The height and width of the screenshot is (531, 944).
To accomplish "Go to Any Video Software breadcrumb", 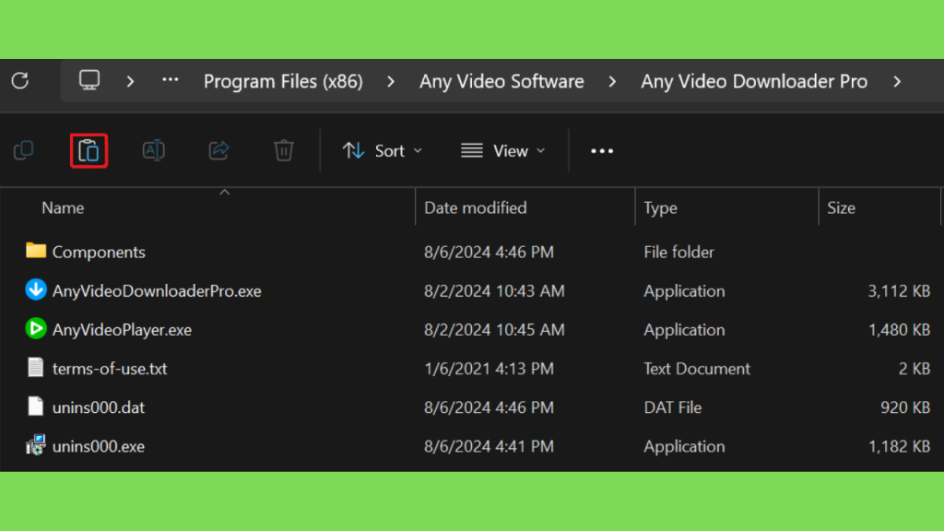I will tap(501, 81).
